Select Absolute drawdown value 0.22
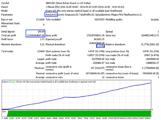 42,44
